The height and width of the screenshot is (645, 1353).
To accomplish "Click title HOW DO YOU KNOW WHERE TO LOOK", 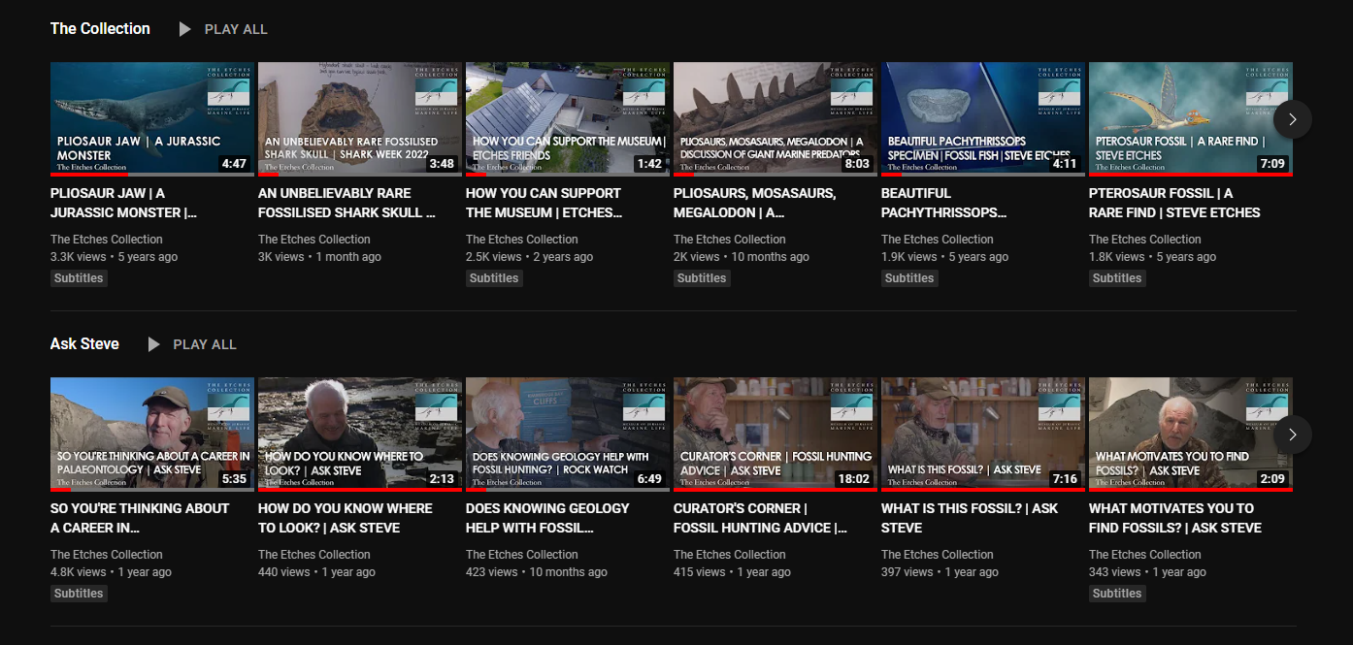I will pyautogui.click(x=346, y=518).
